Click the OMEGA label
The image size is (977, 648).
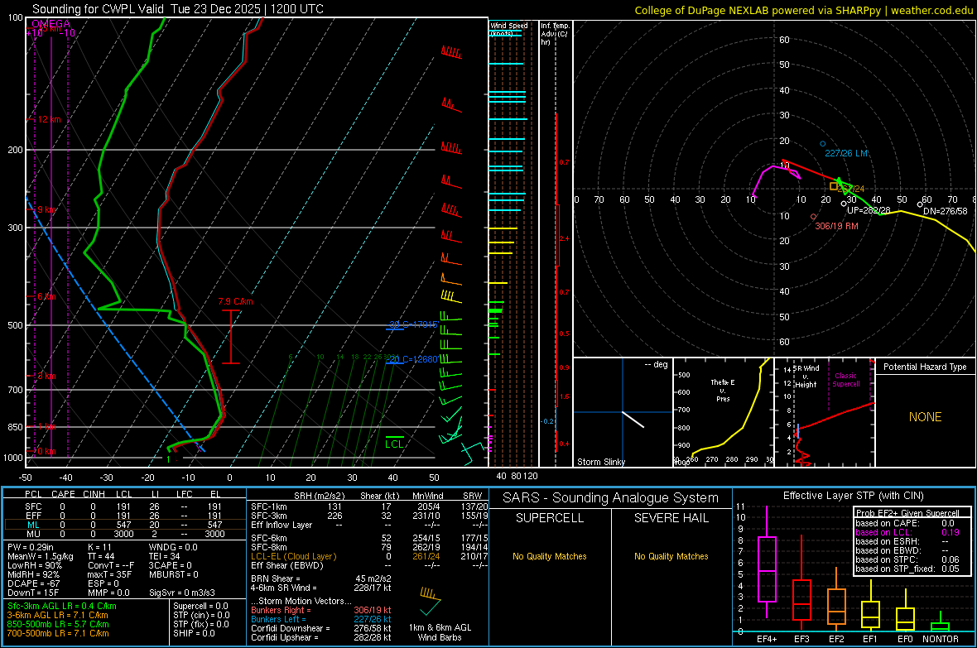point(51,24)
